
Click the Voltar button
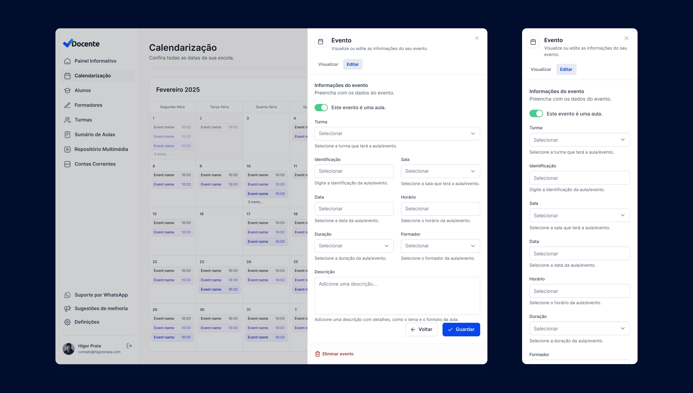421,329
